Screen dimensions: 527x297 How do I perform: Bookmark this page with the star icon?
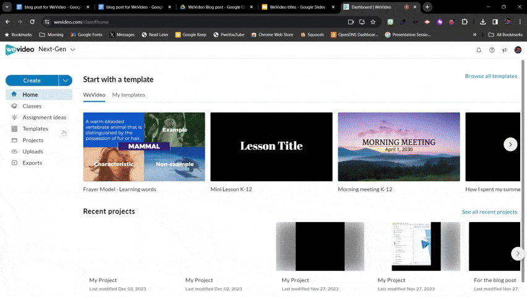373,22
